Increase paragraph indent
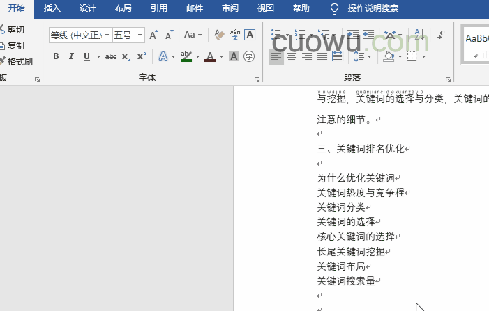 pyautogui.click(x=368, y=35)
